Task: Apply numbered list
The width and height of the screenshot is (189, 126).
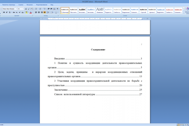Action: tap(40, 9)
